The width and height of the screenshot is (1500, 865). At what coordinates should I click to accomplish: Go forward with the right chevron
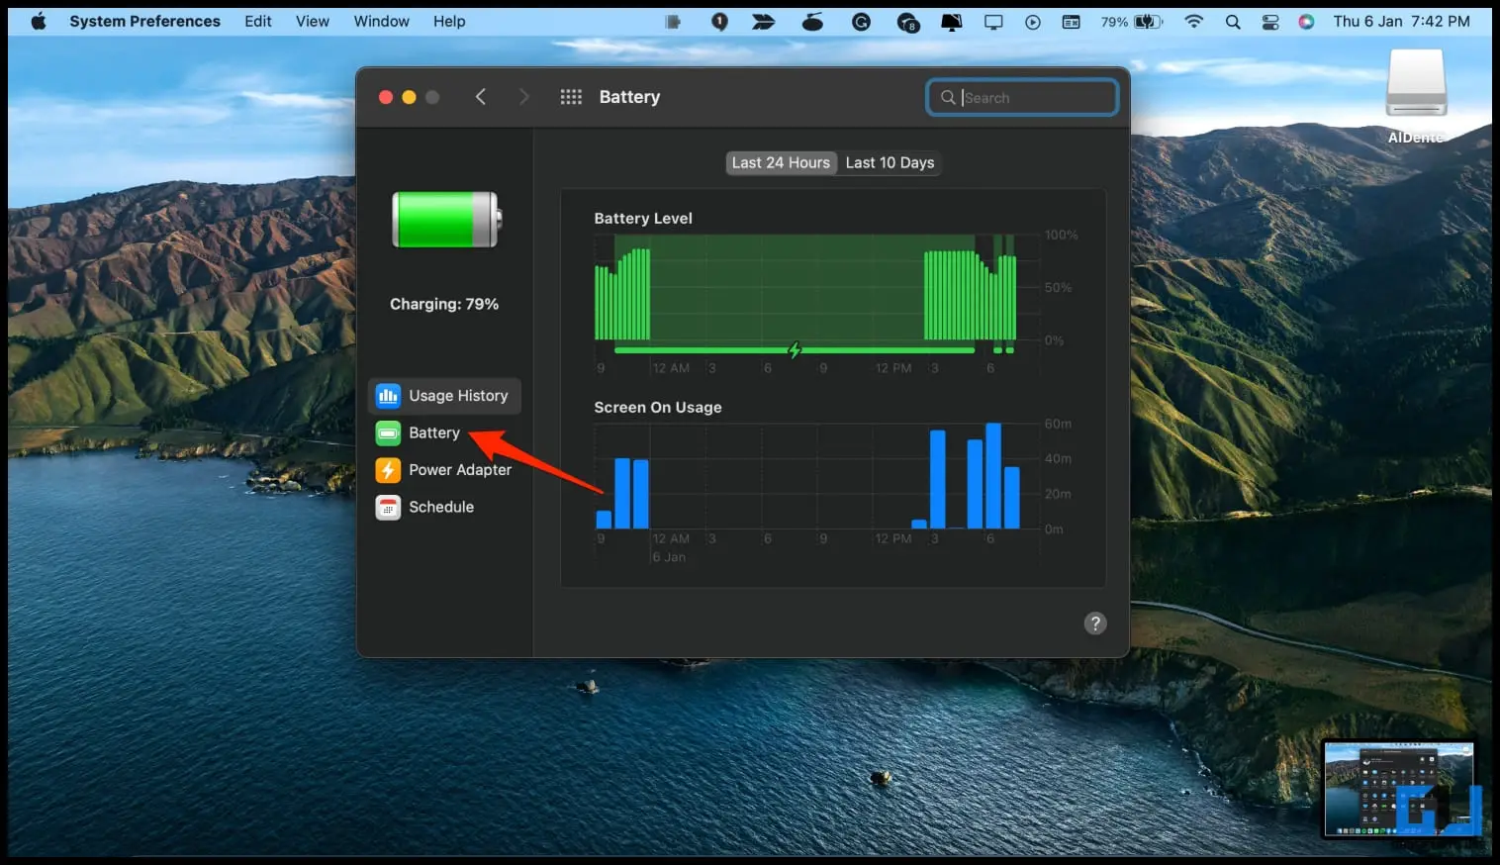[523, 96]
